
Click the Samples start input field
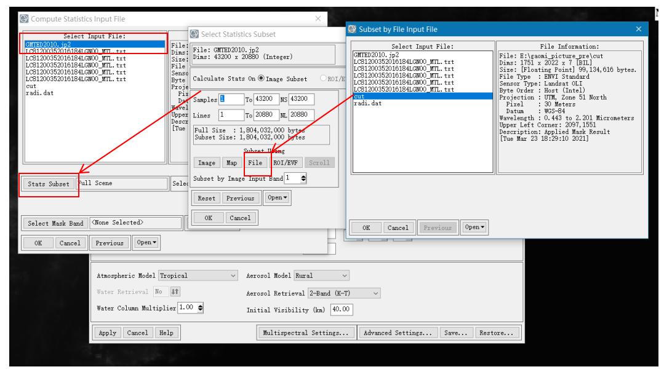231,99
